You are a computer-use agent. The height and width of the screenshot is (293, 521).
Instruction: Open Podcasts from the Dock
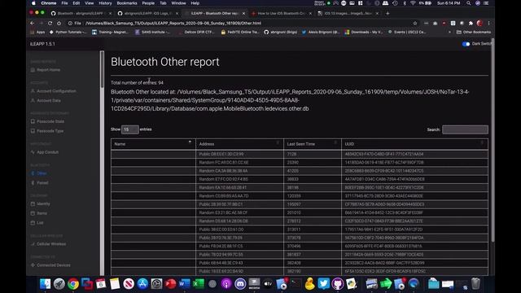tap(226, 284)
